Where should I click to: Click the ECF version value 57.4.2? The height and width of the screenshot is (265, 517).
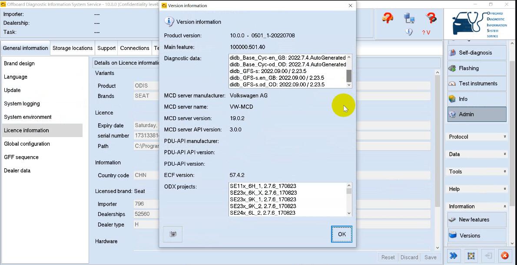pos(237,175)
